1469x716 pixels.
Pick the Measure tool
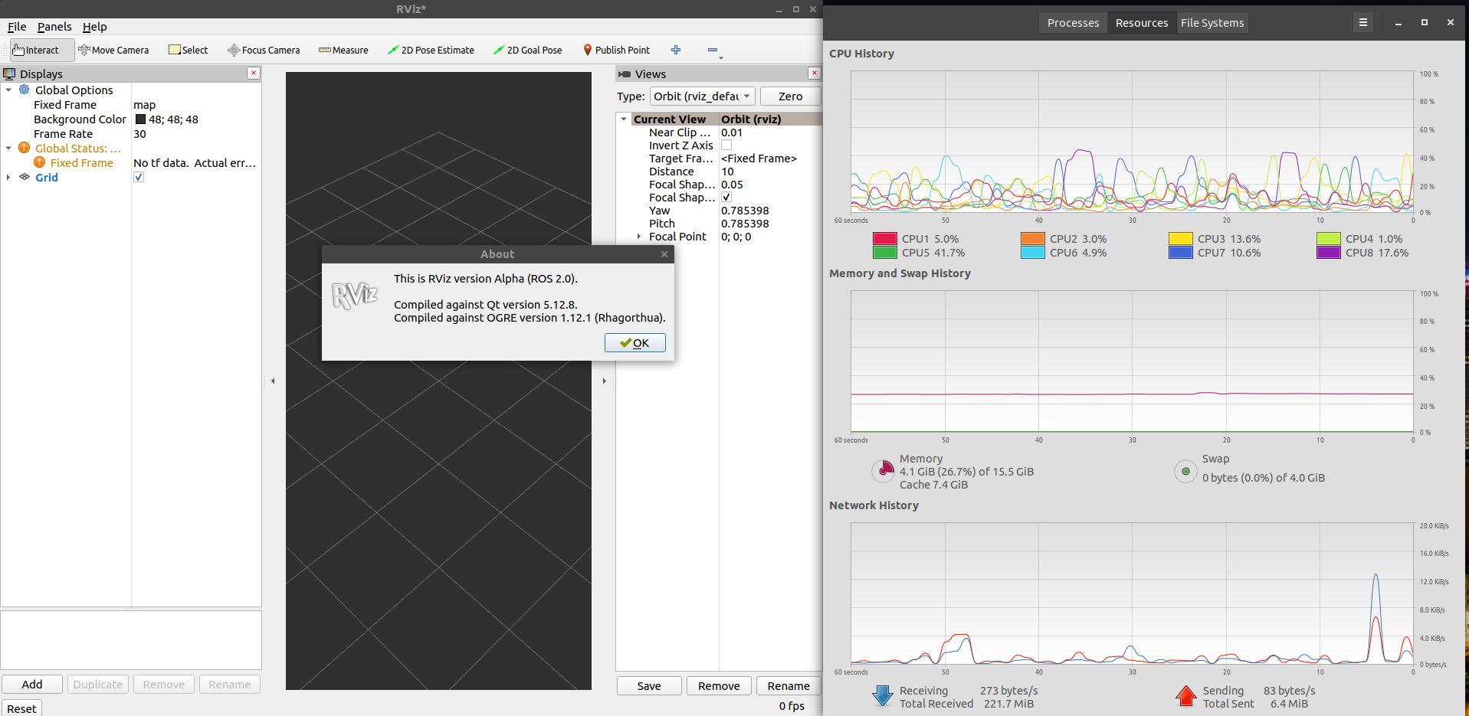tap(343, 50)
